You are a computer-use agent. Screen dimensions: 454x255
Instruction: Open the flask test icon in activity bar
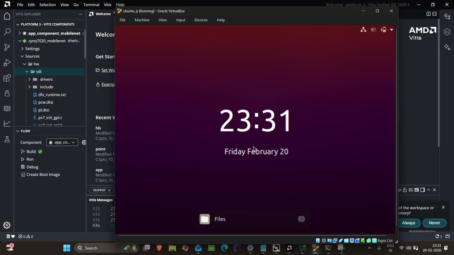[x=7, y=139]
